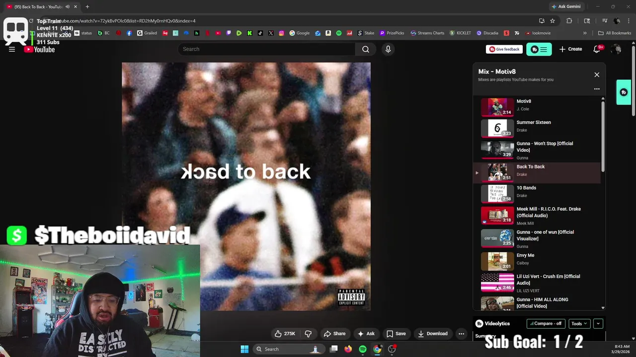636x357 pixels.
Task: Open the Videolytics Tools dropdown
Action: pyautogui.click(x=579, y=323)
